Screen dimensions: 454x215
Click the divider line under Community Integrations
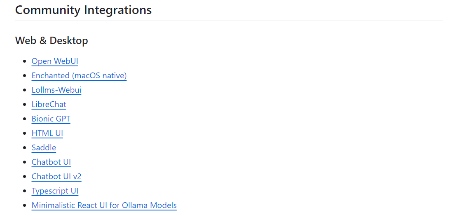[229, 21]
